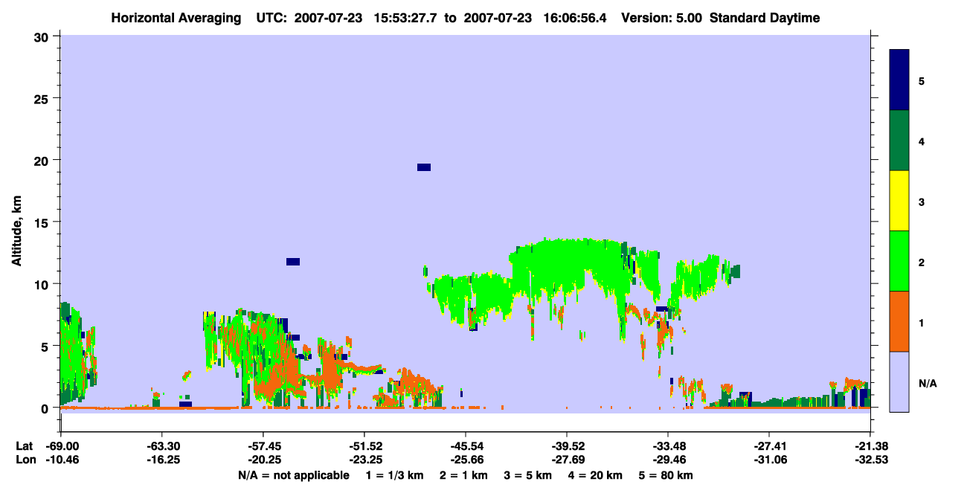Screen dimensions: 967x496
Task: Click the '3 = 5 km' legend entry
Action: pyautogui.click(x=528, y=474)
